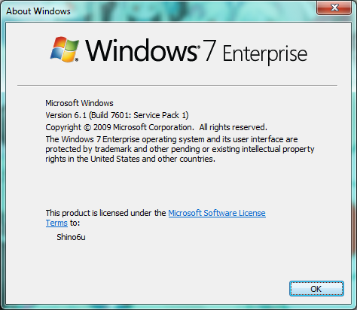The image size is (357, 310).
Task: Click the Windows flag logo
Action: [65, 50]
